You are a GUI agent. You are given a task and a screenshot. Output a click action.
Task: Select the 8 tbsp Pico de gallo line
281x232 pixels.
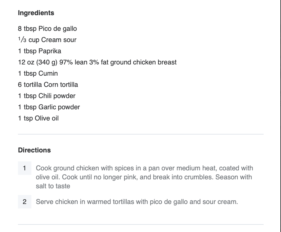pyautogui.click(x=47, y=29)
